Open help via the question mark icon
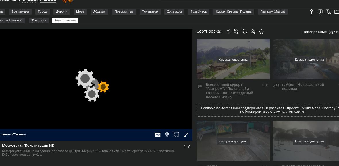339x166 pixels. [x=311, y=12]
